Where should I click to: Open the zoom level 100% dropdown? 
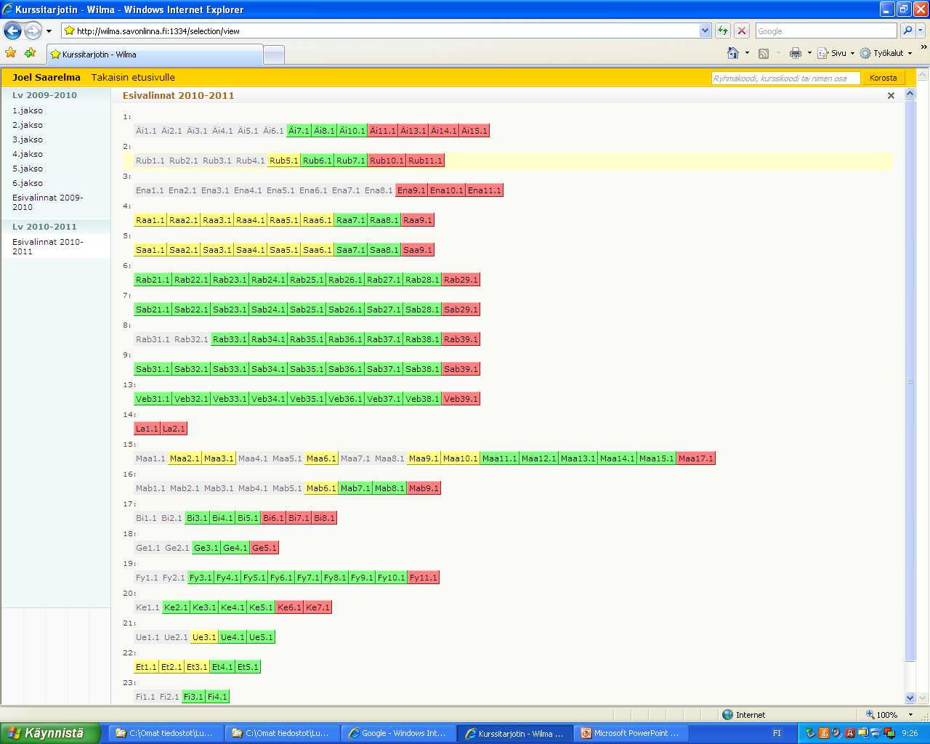tap(910, 715)
